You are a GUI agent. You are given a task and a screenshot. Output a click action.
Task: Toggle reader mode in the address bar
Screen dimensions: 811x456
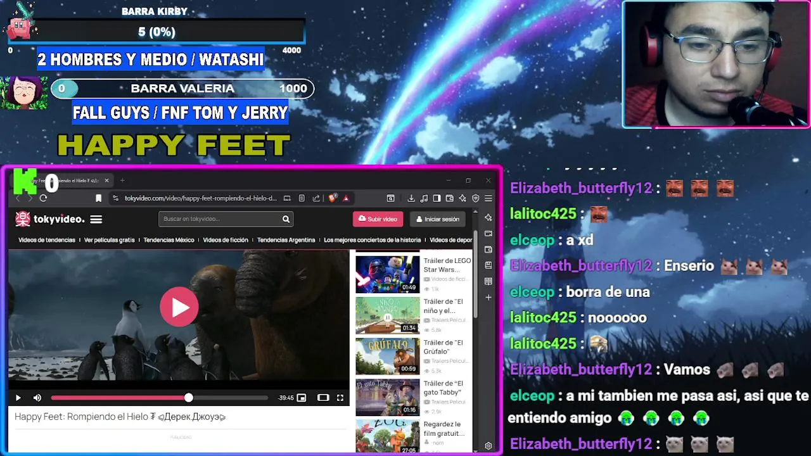302,198
